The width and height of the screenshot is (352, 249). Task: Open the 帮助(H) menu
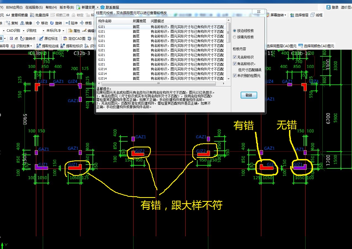(51, 7)
